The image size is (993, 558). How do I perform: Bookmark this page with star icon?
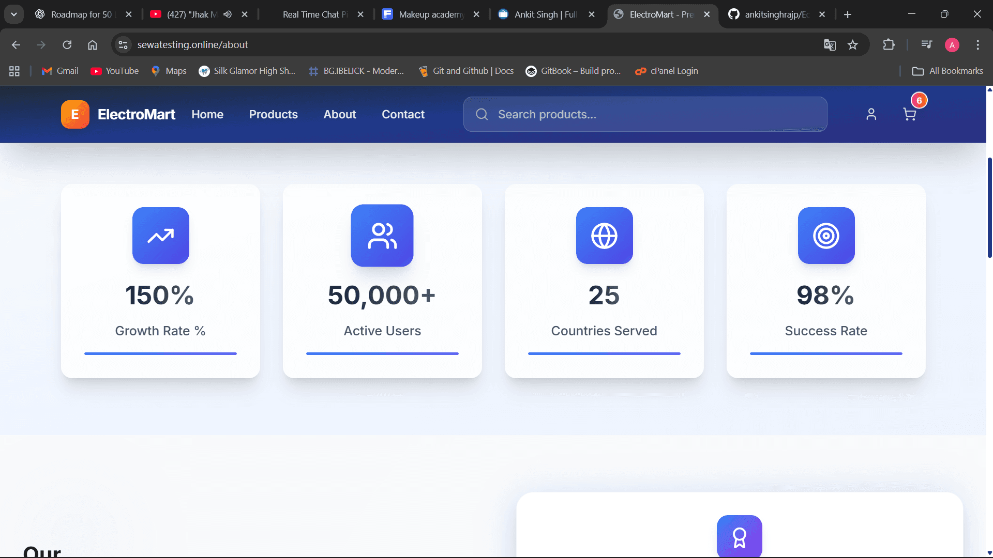tap(853, 45)
